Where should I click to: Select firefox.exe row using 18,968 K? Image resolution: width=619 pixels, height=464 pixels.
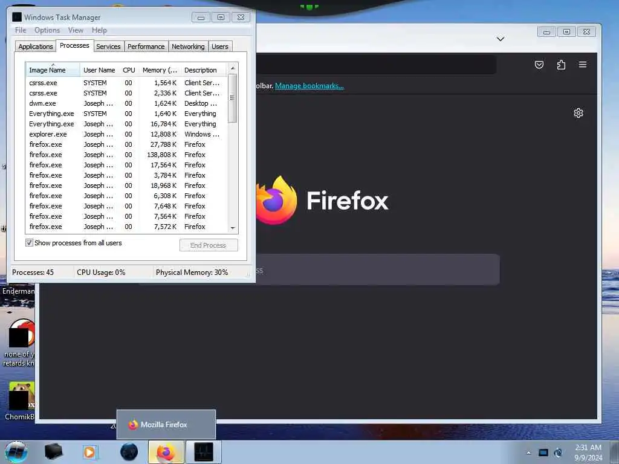[126, 185]
